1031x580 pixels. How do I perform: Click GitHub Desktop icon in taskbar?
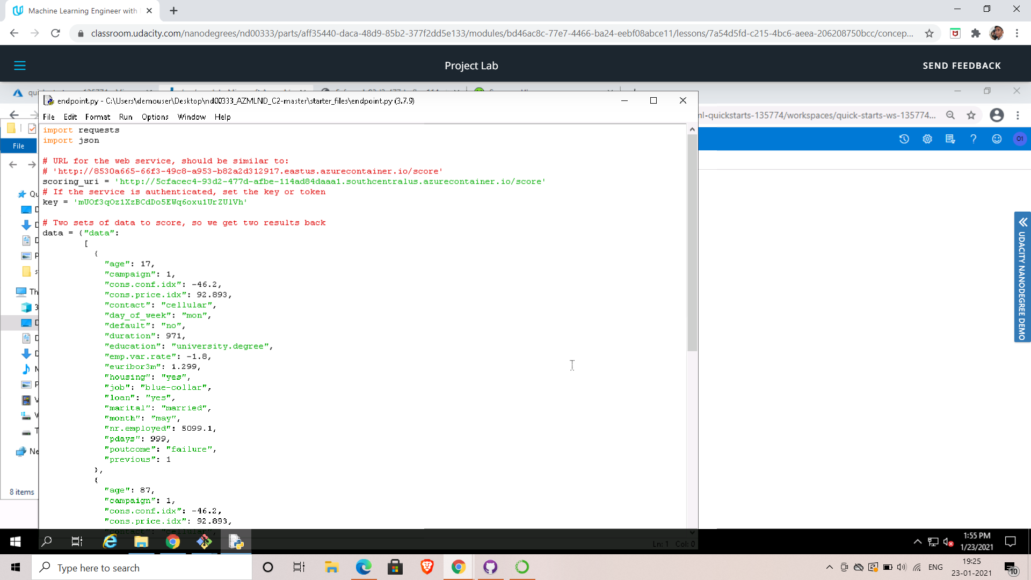coord(490,567)
